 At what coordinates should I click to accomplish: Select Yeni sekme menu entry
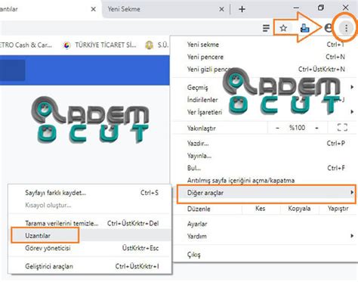pyautogui.click(x=264, y=45)
